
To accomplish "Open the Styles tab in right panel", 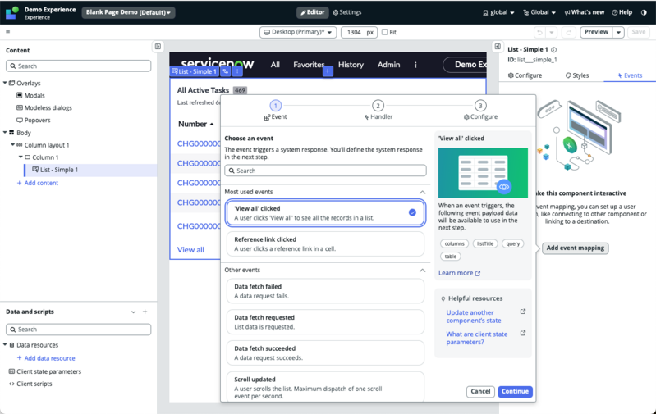I will coord(577,75).
